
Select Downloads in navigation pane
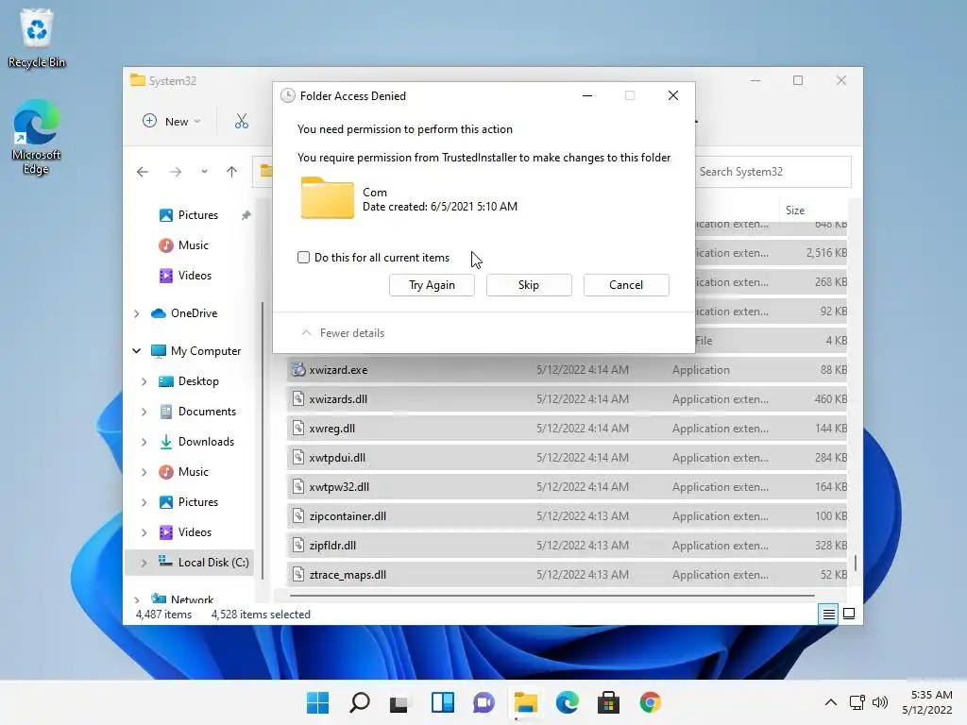196,442
